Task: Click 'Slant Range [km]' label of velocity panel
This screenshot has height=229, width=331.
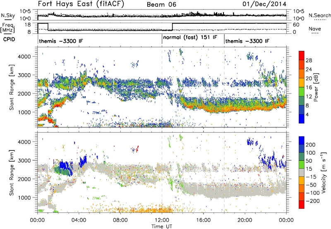Action: point(12,173)
